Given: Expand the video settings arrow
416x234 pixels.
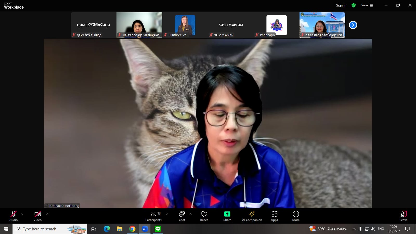Looking at the screenshot, I should [x=47, y=214].
